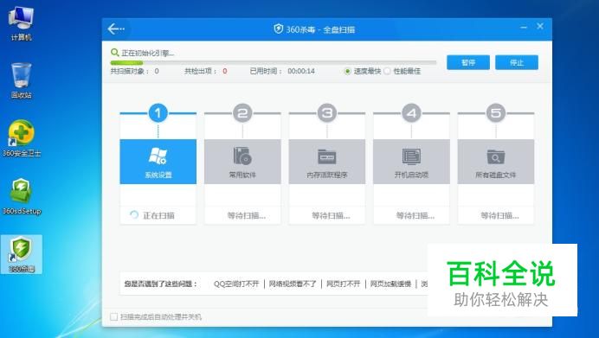Open the 内存活跃程序 scan tile

pos(327,162)
